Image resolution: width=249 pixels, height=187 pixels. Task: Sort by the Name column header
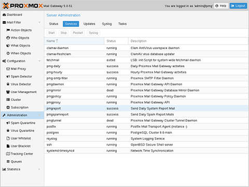74,41
